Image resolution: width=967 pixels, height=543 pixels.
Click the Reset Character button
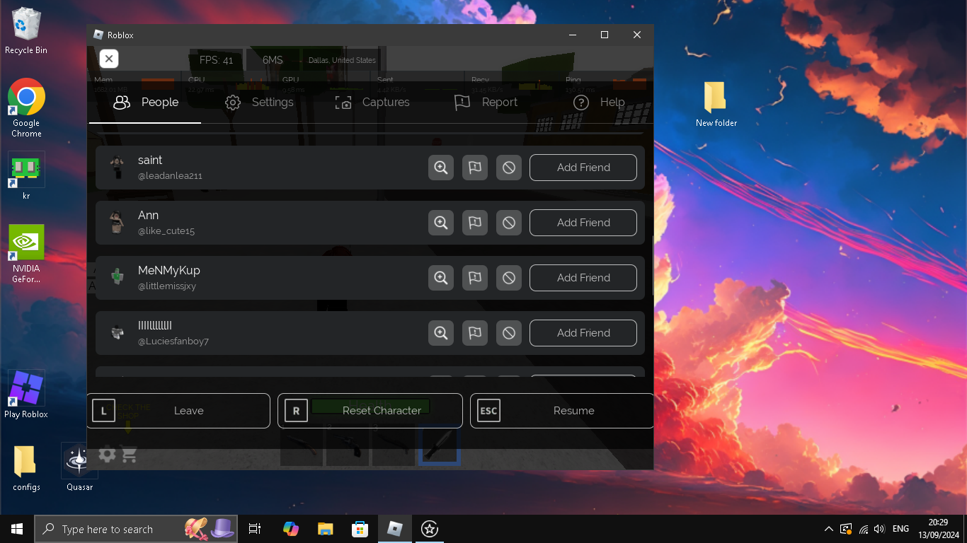[x=370, y=411]
